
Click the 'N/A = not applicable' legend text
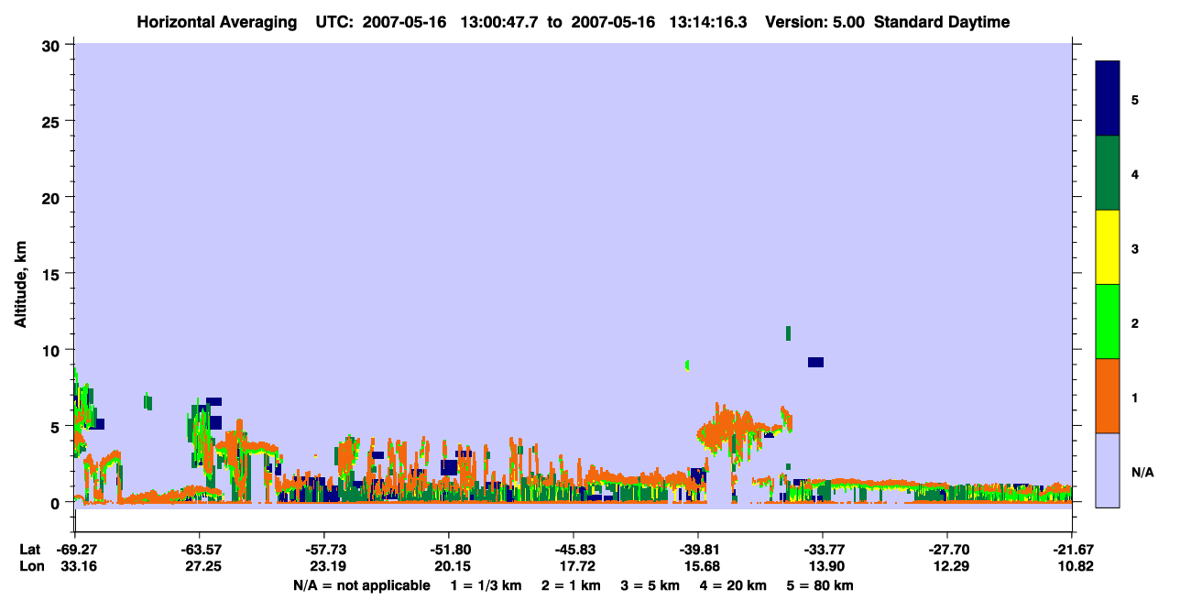[362, 585]
